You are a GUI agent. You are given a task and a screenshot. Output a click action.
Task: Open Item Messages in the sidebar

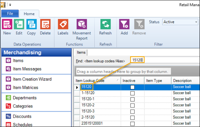coord(27,69)
